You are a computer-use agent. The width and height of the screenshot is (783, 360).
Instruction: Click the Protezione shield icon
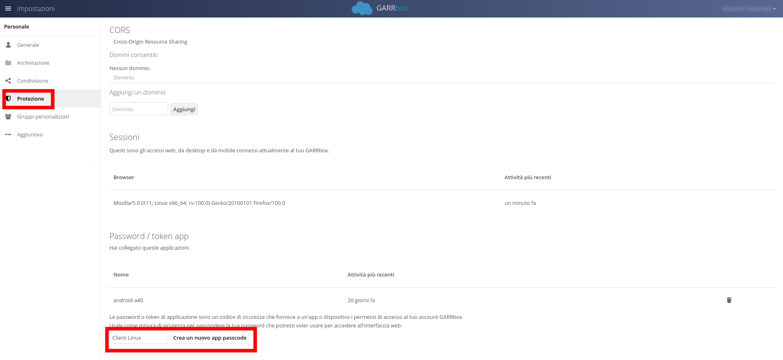[8, 99]
